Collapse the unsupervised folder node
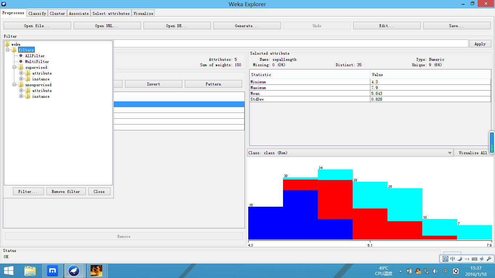 click(14, 85)
